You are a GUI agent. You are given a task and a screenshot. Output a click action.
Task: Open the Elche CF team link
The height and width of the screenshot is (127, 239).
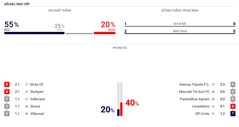pos(37,85)
